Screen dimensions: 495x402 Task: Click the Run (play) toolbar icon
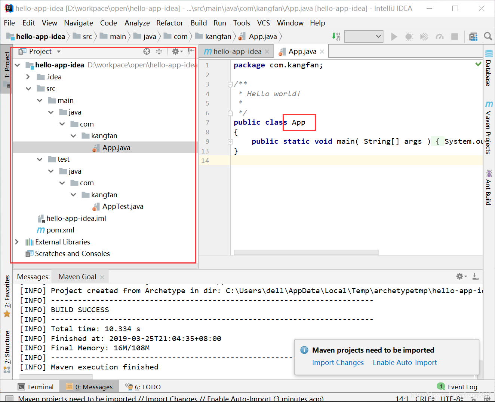394,36
